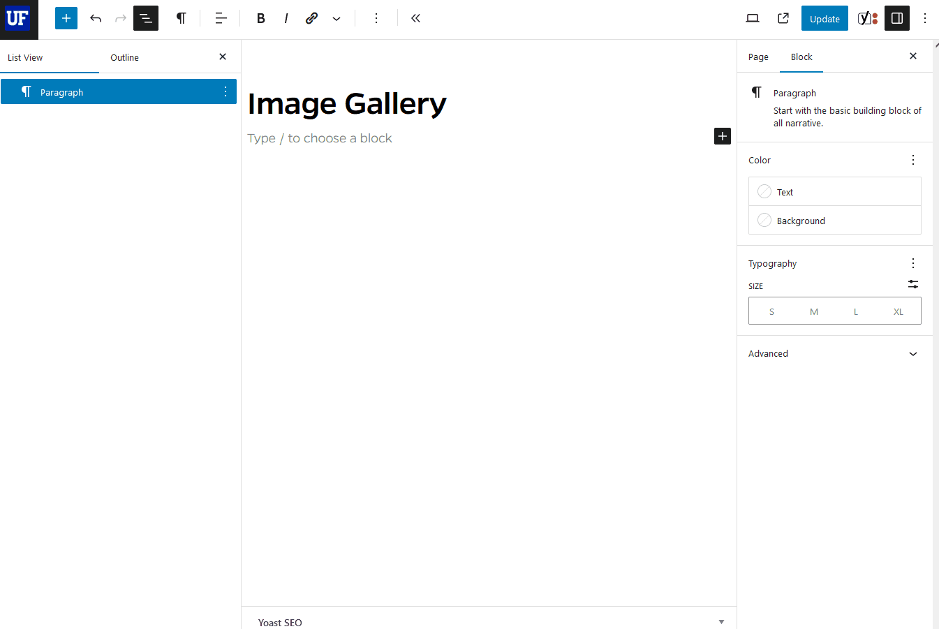Collapse the editor toolbar with the double-chevron
939x629 pixels.
tap(415, 18)
